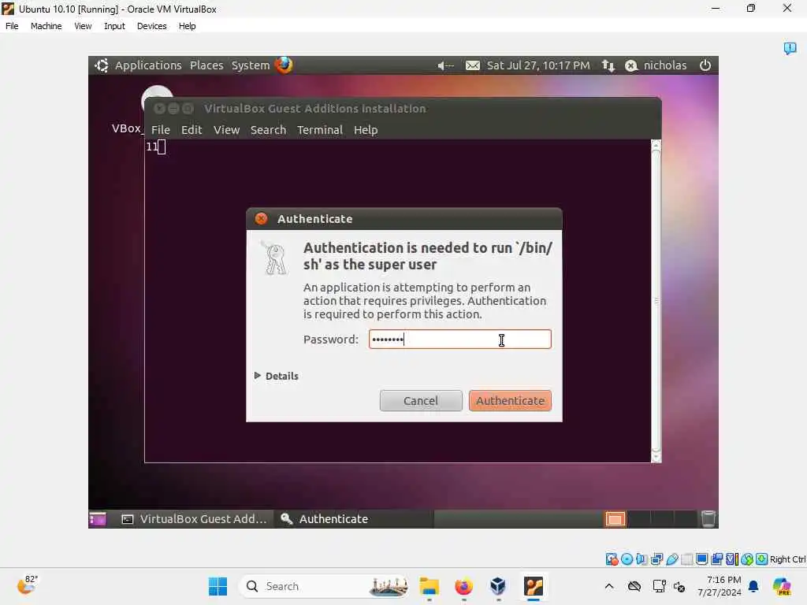Open Copilot preview icon in taskbar
Screen dimensions: 807x605
(782, 586)
